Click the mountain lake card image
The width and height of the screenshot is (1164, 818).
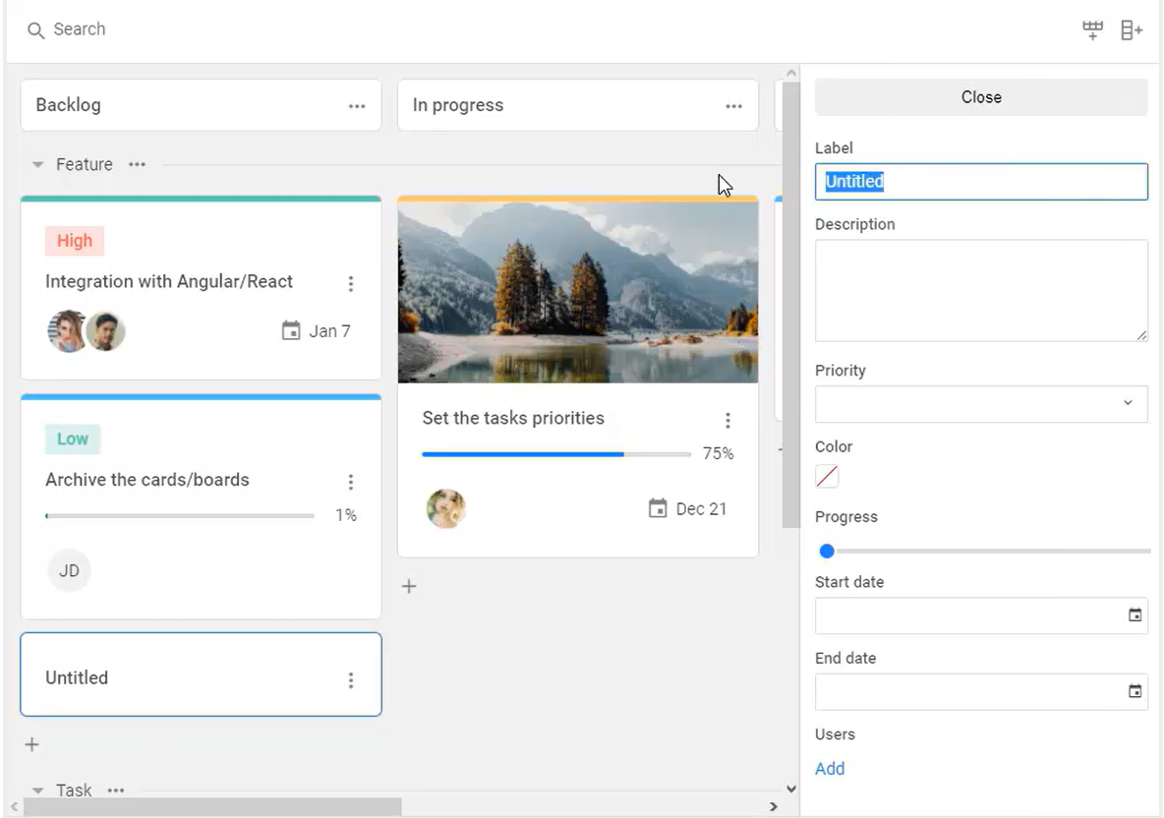coord(578,292)
